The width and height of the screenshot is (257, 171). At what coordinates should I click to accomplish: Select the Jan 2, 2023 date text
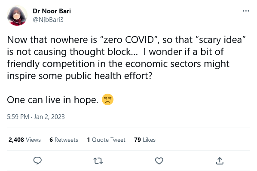49,117
